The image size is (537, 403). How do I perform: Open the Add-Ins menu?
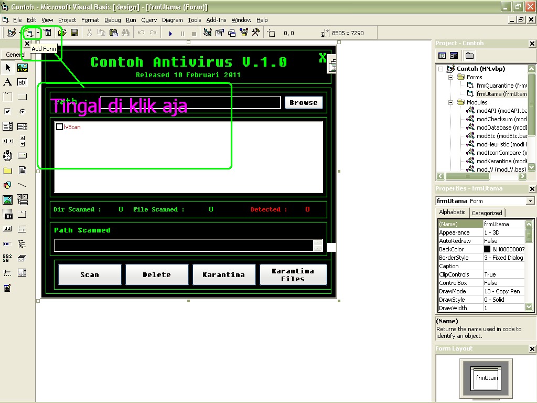tap(216, 20)
